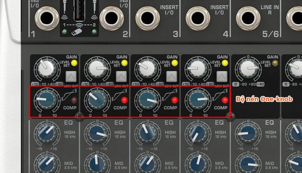The height and width of the screenshot is (173, 302).
Task: Click channel 1 'HIGH 12 kHz' label
Action: 70,134
